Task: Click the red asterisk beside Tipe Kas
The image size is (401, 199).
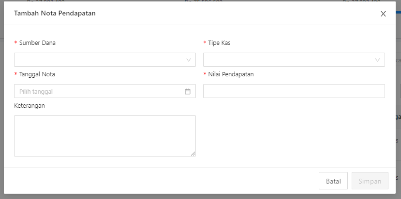Action: coord(205,43)
